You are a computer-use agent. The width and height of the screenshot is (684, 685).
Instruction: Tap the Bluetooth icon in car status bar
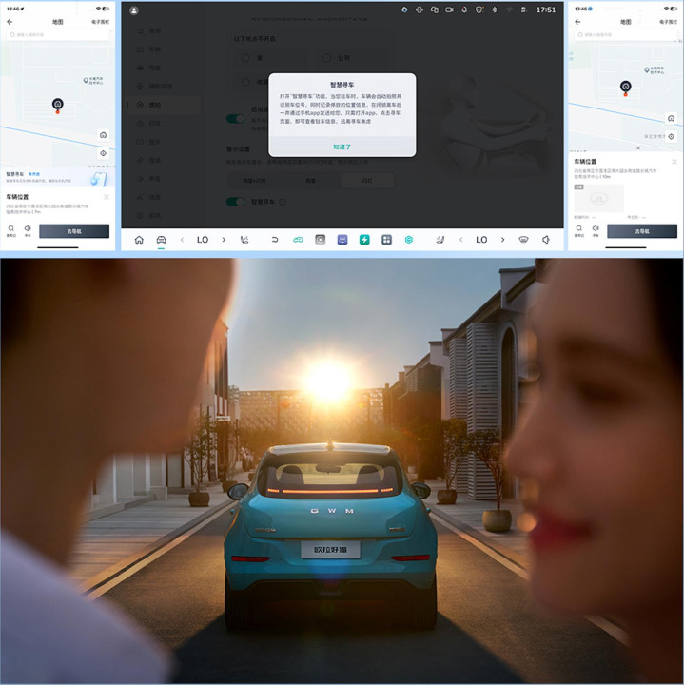point(495,10)
